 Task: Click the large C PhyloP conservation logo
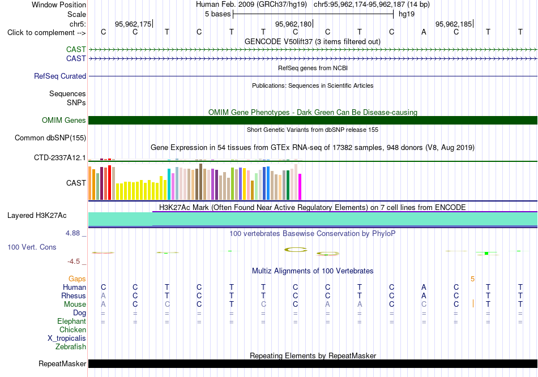tap(296, 250)
